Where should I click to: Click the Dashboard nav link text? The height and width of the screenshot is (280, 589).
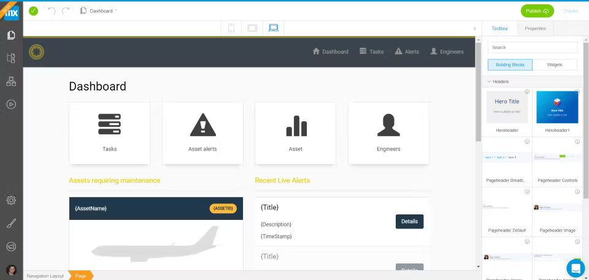pos(335,52)
